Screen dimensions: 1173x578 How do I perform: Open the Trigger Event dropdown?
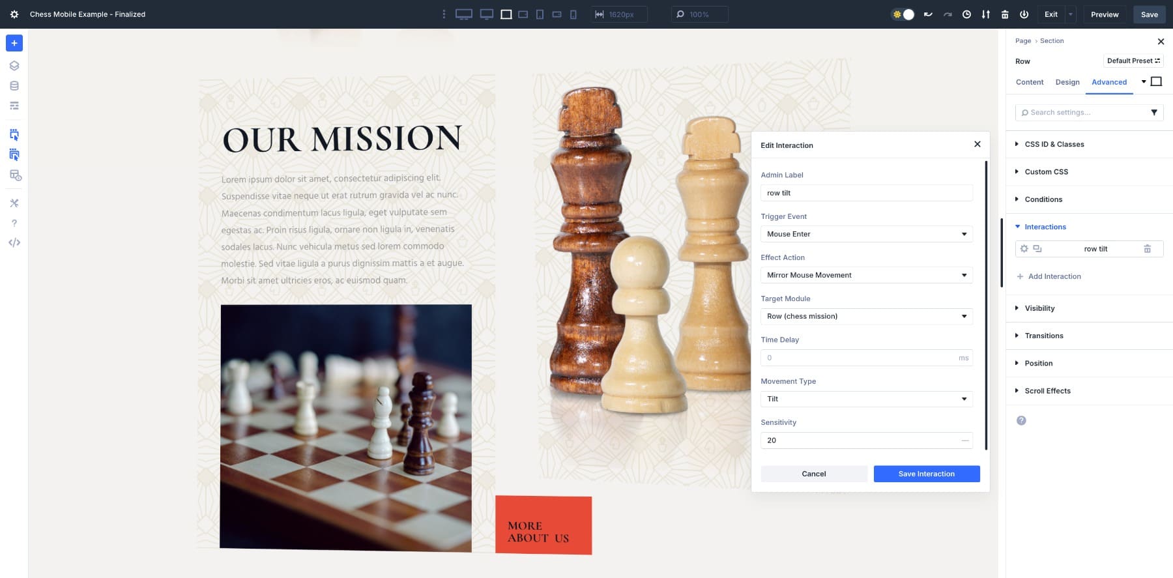pyautogui.click(x=866, y=234)
